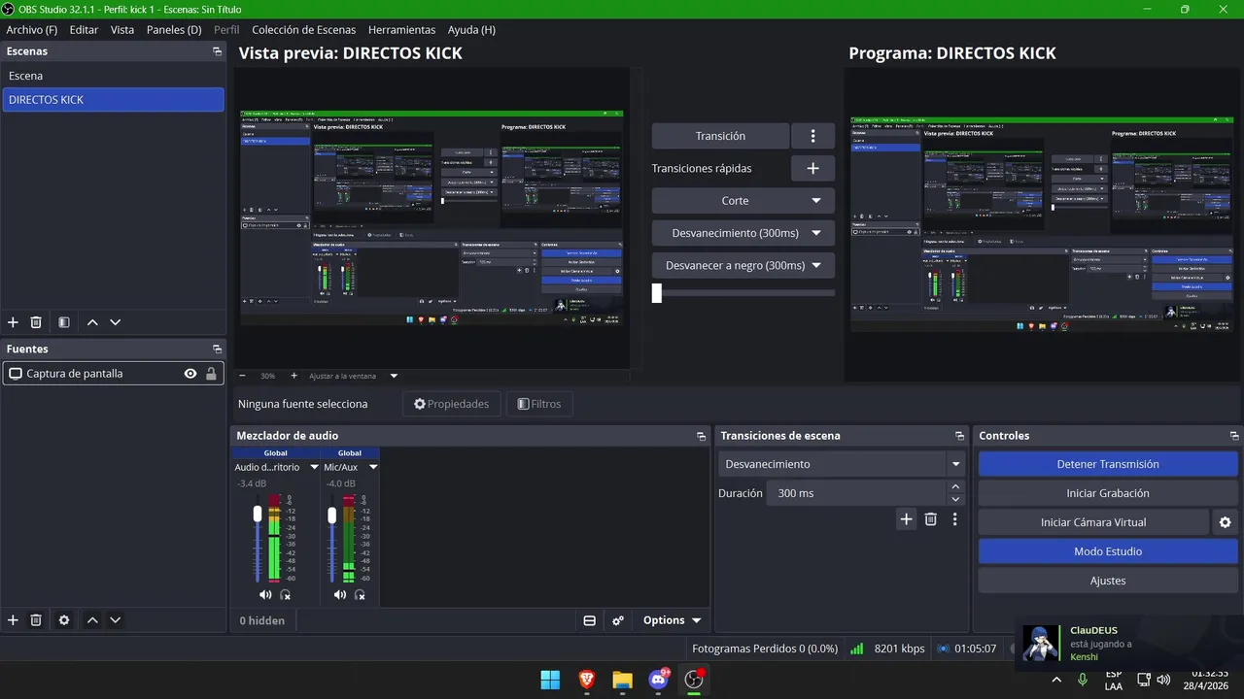Open Herramientas menu

pyautogui.click(x=401, y=30)
